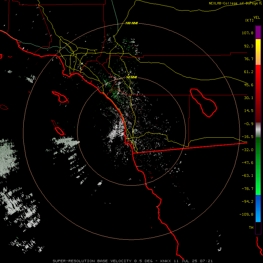
Task: Click the -94.2 velocity scale value
Action: (x=248, y=201)
